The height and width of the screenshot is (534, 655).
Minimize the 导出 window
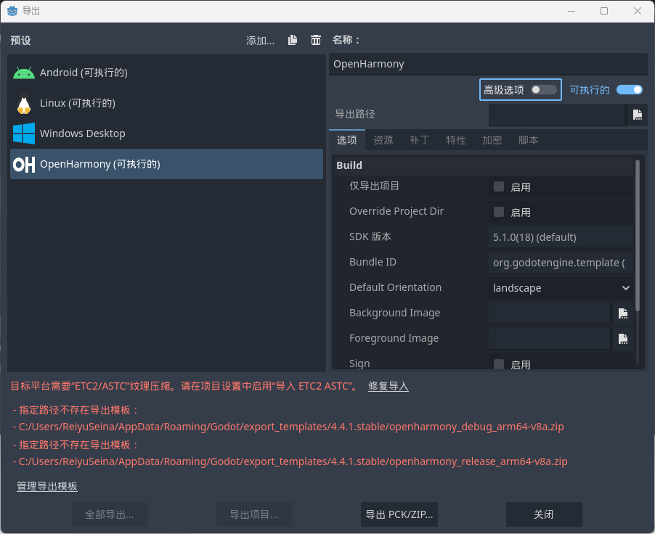pyautogui.click(x=571, y=11)
